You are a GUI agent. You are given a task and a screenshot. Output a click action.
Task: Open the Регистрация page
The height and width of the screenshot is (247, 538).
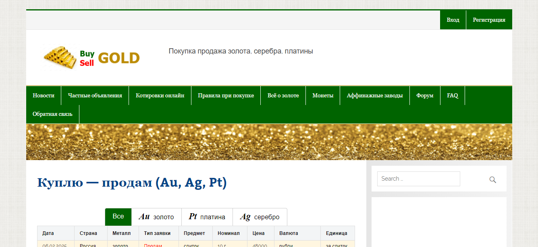tap(489, 20)
